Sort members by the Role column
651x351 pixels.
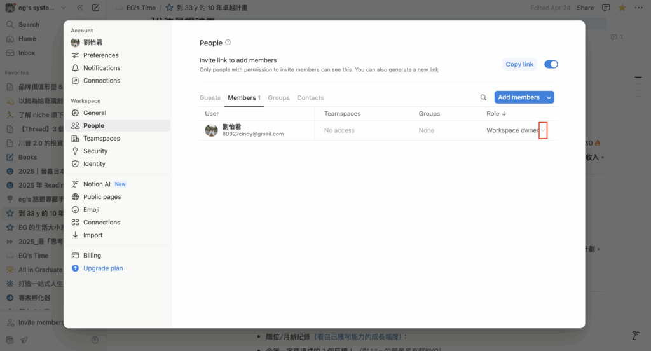(496, 114)
